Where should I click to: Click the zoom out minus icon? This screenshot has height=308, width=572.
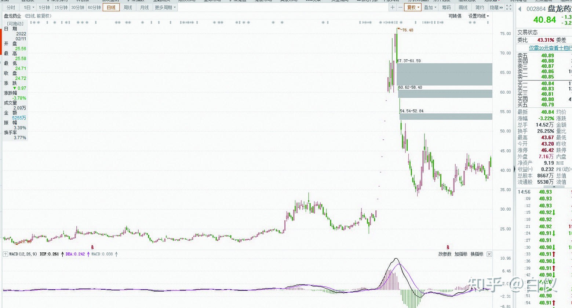coord(400,7)
